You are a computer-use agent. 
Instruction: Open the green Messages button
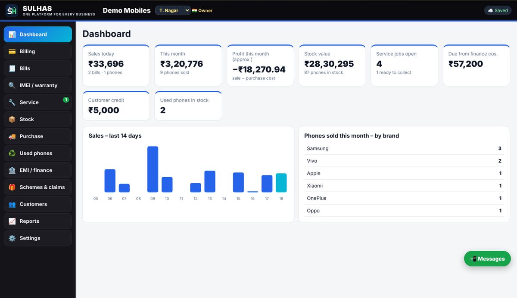click(487, 259)
